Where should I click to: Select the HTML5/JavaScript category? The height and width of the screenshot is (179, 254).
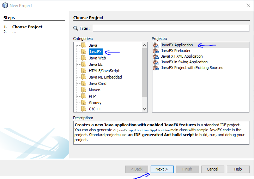coord(104,71)
